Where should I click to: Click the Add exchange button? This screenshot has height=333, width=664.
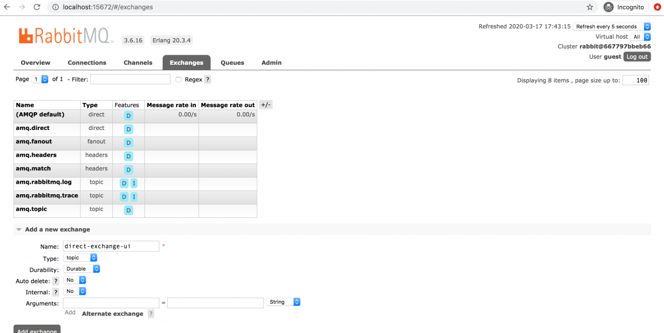[x=37, y=330]
